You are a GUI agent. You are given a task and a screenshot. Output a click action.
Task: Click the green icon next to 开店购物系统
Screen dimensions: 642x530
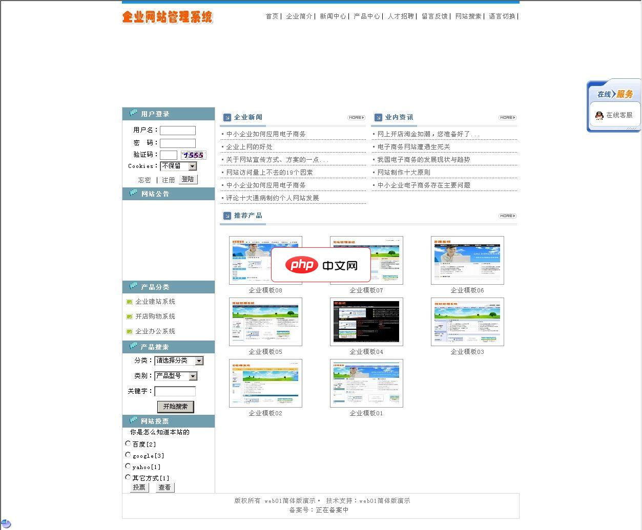[x=129, y=316]
